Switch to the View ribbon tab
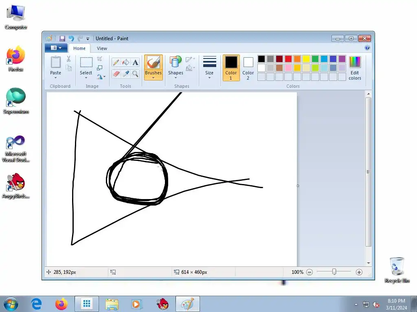The image size is (417, 312). tap(102, 48)
